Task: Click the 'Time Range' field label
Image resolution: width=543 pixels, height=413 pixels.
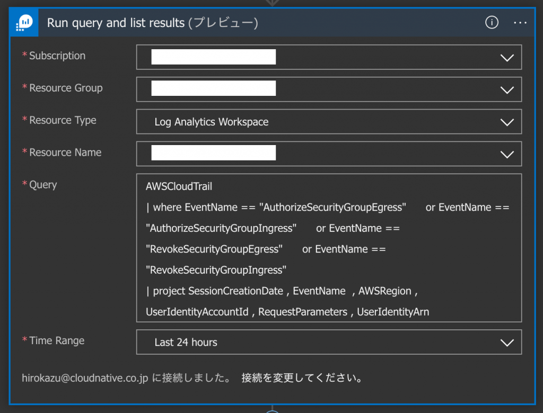Action: click(x=57, y=340)
